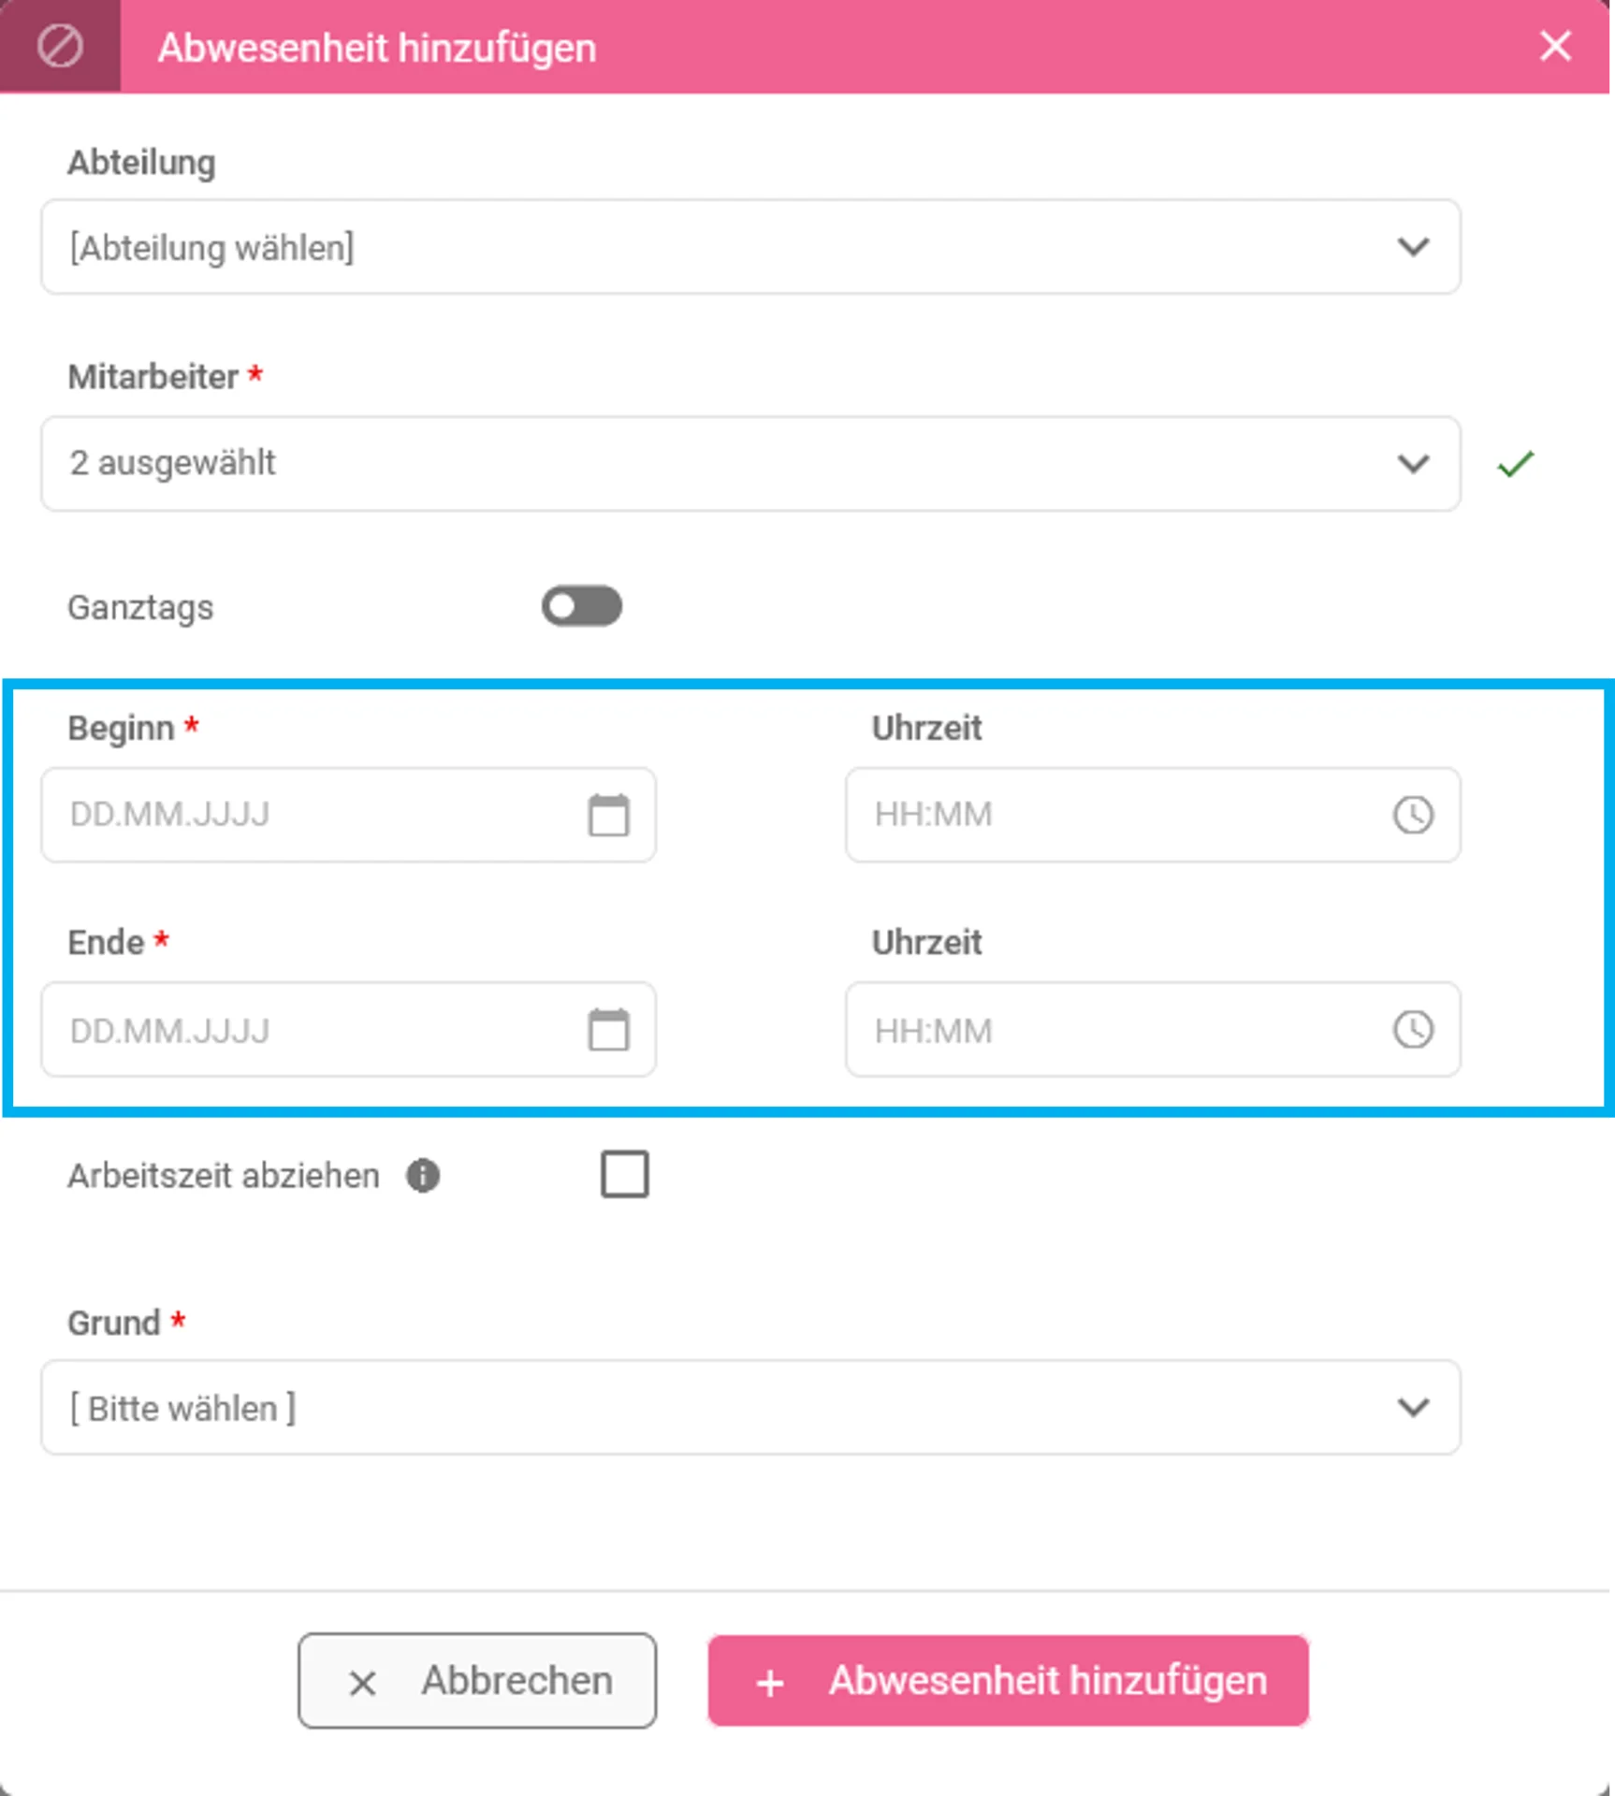Expand the Grund Bitte wählen dropdown
The image size is (1615, 1796).
(750, 1408)
